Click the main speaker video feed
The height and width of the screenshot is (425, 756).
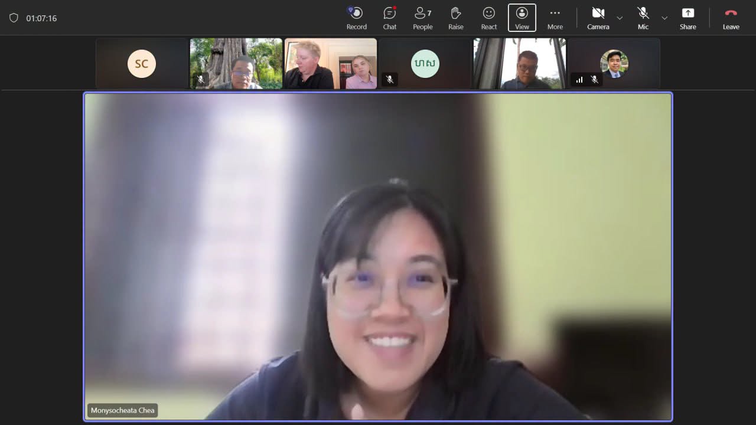(378, 257)
